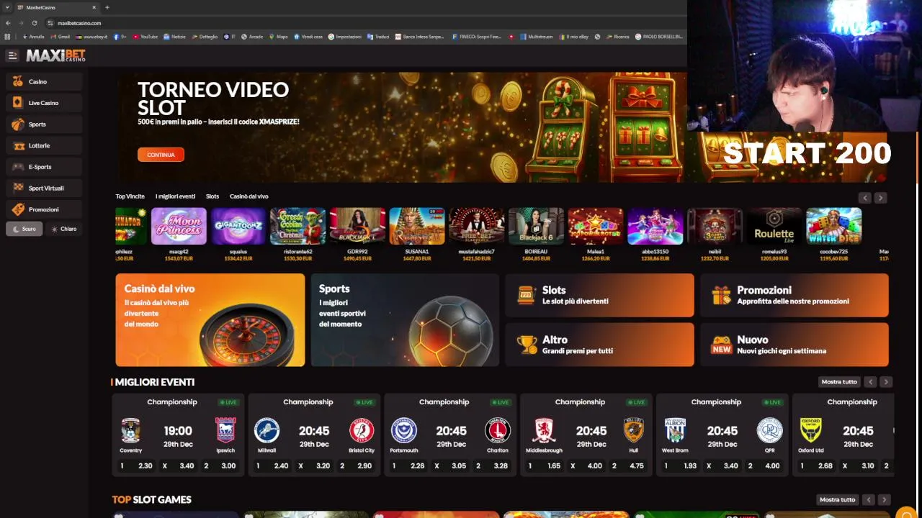
Task: Select the Top Vincite tab
Action: tap(130, 196)
